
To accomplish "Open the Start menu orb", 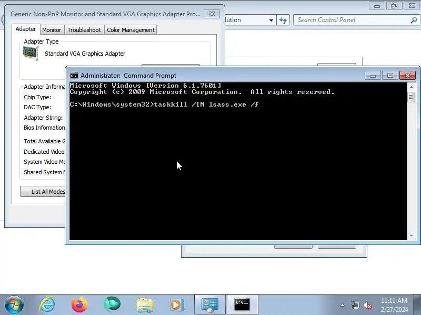I will pyautogui.click(x=14, y=305).
